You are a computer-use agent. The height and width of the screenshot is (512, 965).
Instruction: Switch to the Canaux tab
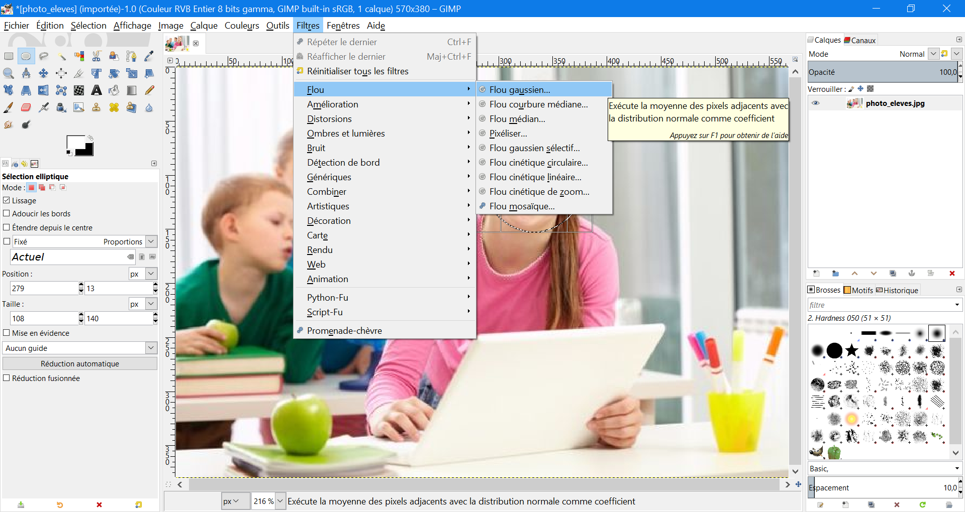[x=860, y=40]
